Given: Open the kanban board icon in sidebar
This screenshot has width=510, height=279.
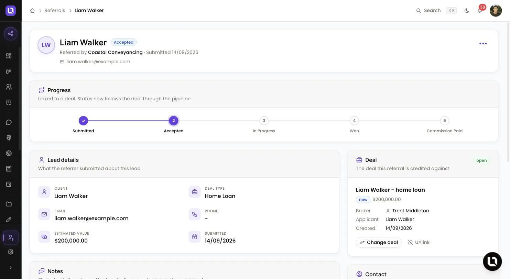Looking at the screenshot, I should [9, 71].
